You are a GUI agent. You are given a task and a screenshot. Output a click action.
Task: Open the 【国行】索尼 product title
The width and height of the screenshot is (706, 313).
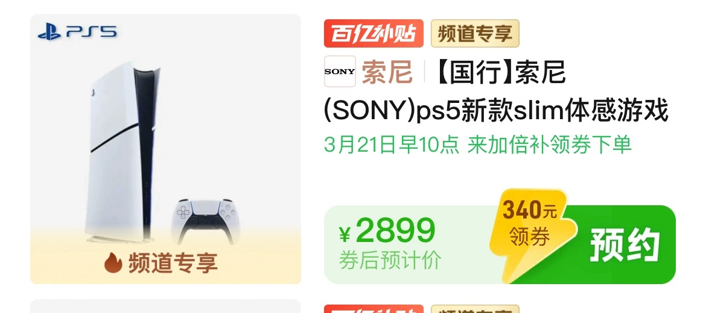pos(499,72)
